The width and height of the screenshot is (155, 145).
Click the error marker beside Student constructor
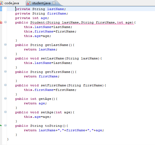[x=1, y=22]
